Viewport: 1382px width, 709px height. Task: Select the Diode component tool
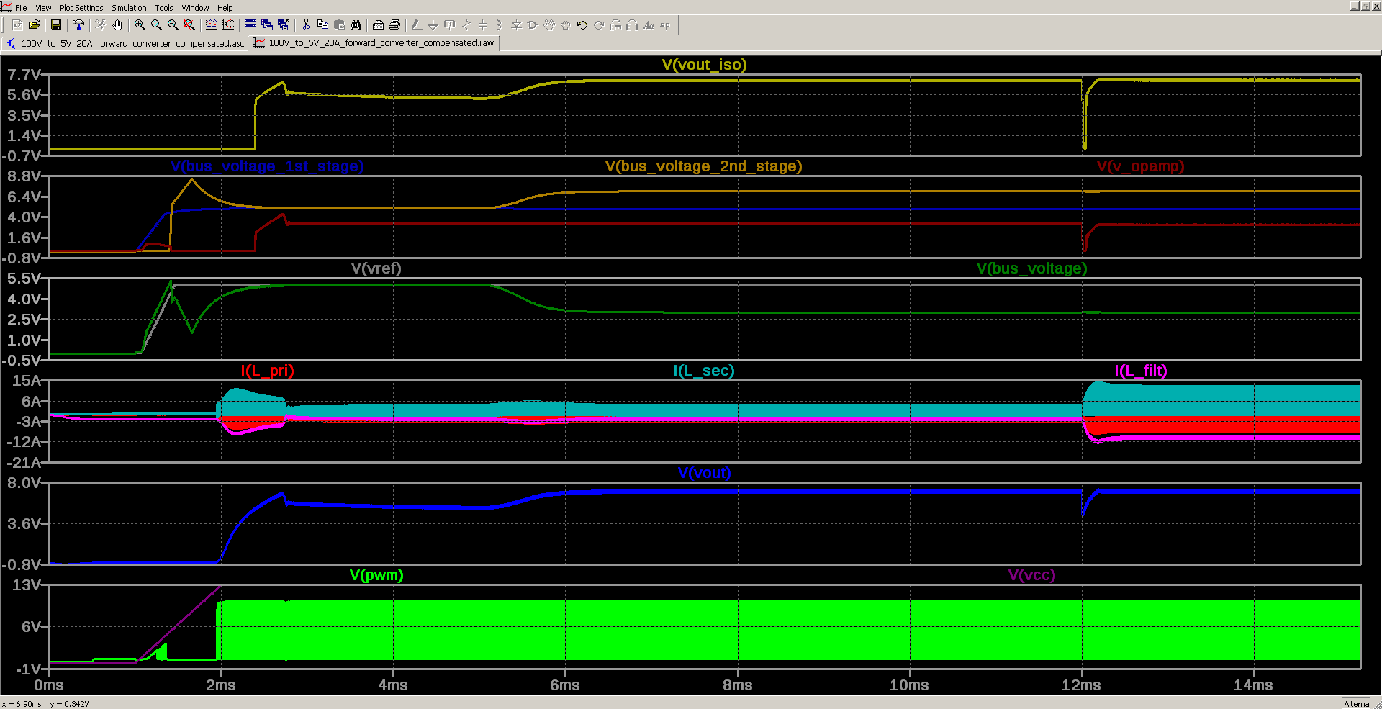516,25
